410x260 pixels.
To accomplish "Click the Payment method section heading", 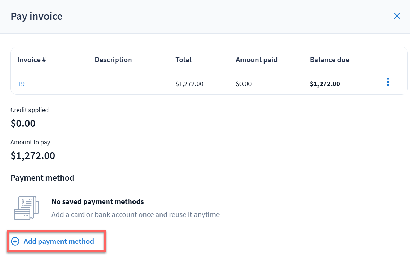I will (x=42, y=178).
